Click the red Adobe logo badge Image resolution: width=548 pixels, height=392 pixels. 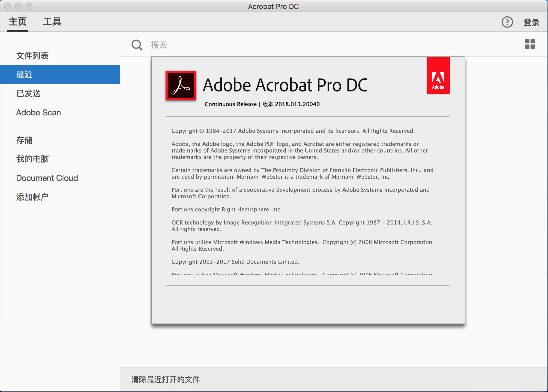pos(438,76)
